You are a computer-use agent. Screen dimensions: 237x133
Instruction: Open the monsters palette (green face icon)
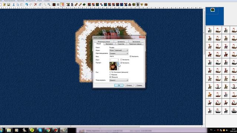click(x=134, y=4)
